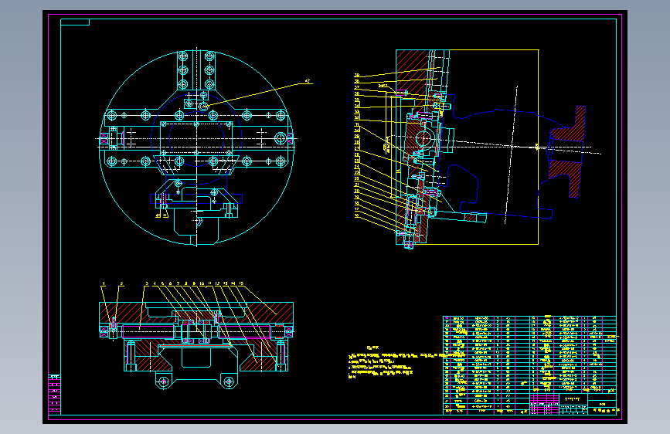Select the circular top plan view
Screen dimensions: 670x434
pyautogui.click(x=196, y=147)
